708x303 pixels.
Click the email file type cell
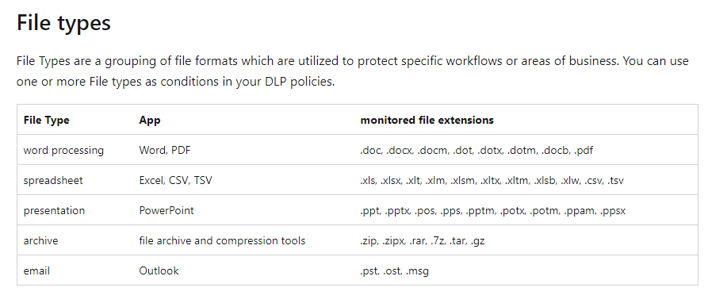tap(36, 271)
